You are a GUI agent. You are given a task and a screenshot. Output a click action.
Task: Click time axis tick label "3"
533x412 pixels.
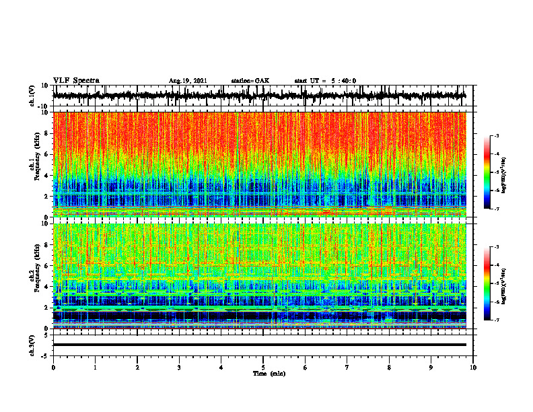(179, 368)
